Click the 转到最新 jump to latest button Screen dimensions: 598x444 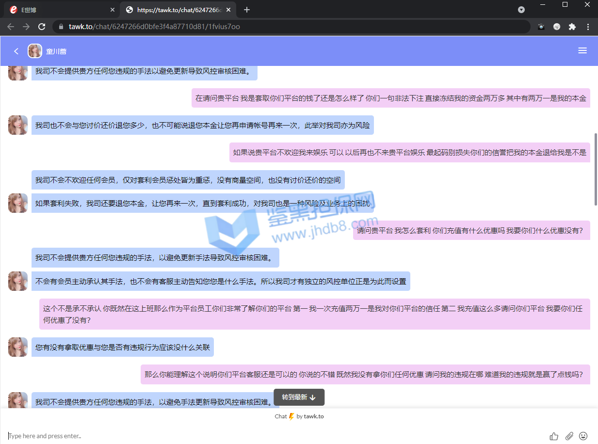[x=299, y=397]
